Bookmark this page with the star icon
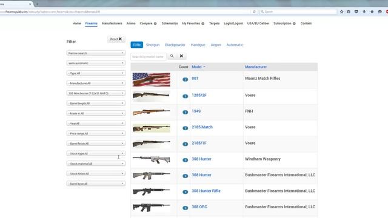The image size is (388, 218). pos(341,12)
